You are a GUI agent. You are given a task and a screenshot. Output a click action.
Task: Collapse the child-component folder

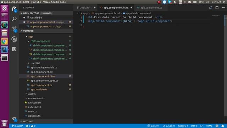46,41
